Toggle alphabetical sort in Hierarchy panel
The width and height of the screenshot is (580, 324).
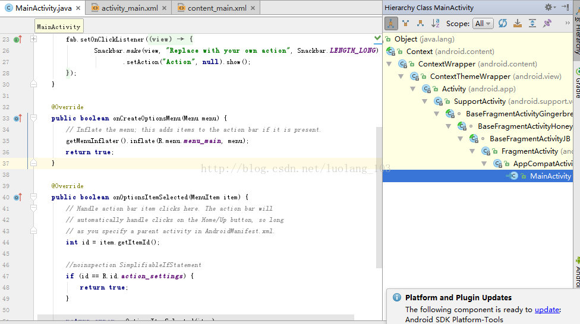click(x=436, y=23)
